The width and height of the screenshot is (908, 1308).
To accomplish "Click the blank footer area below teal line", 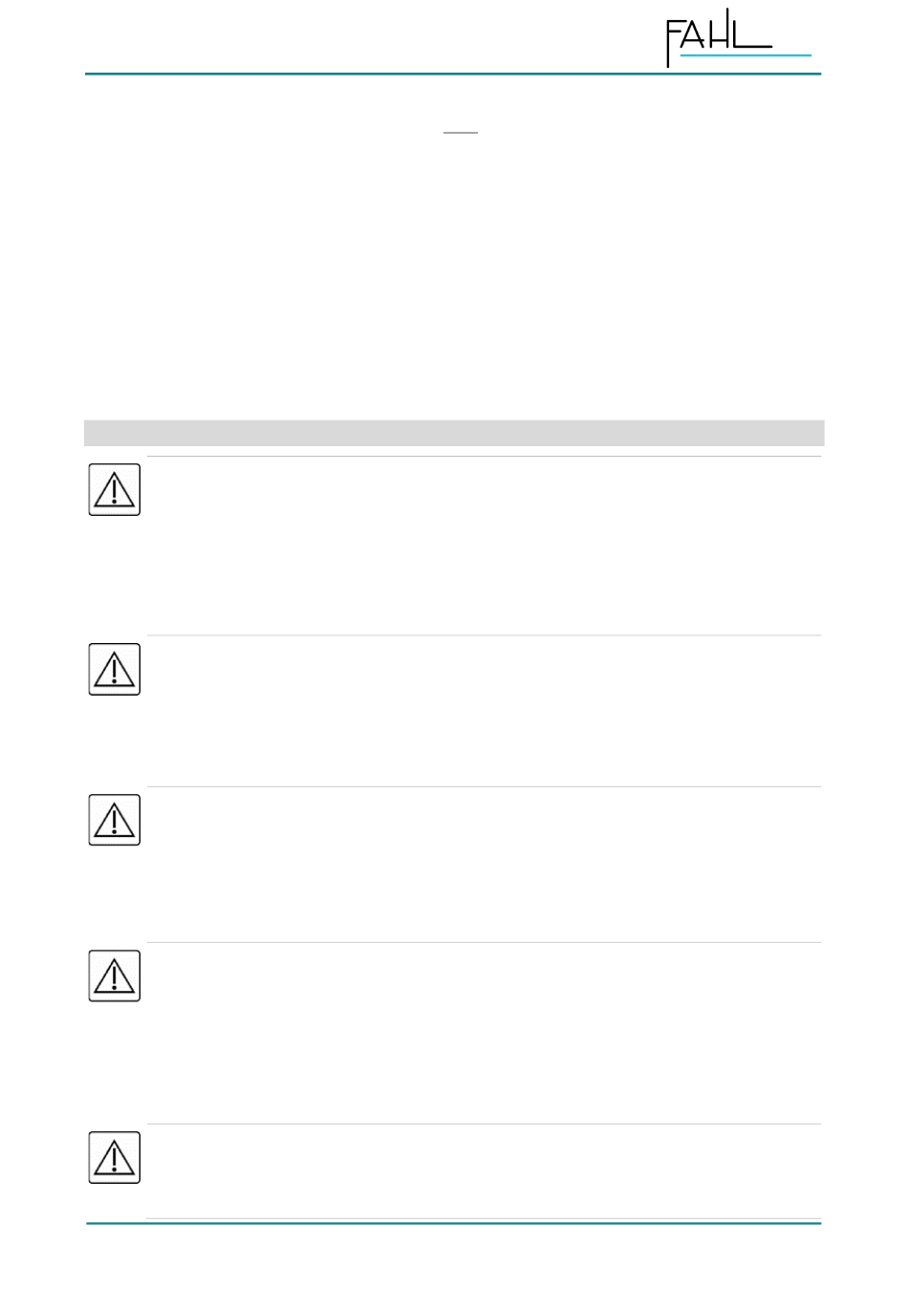I will [x=454, y=1266].
